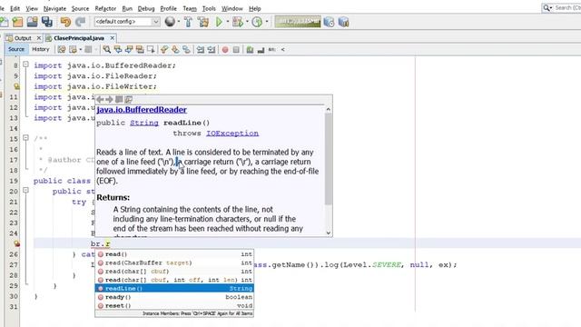Click the Debug Project icon
Image resolution: width=581 pixels, height=327 pixels.
[237, 22]
